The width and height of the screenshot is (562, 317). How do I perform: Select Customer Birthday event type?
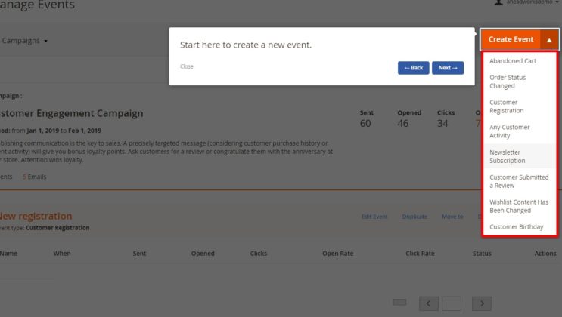click(x=516, y=226)
